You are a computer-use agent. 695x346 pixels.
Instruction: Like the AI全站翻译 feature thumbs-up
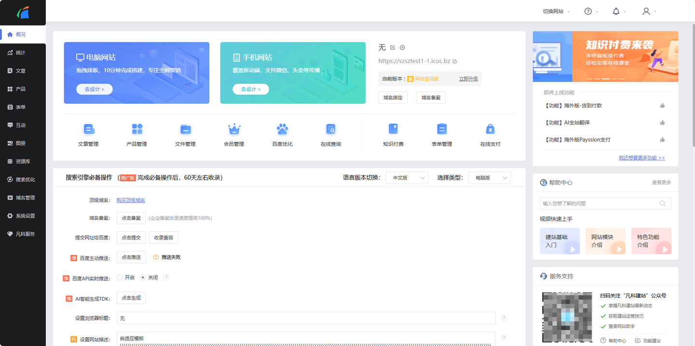click(662, 123)
